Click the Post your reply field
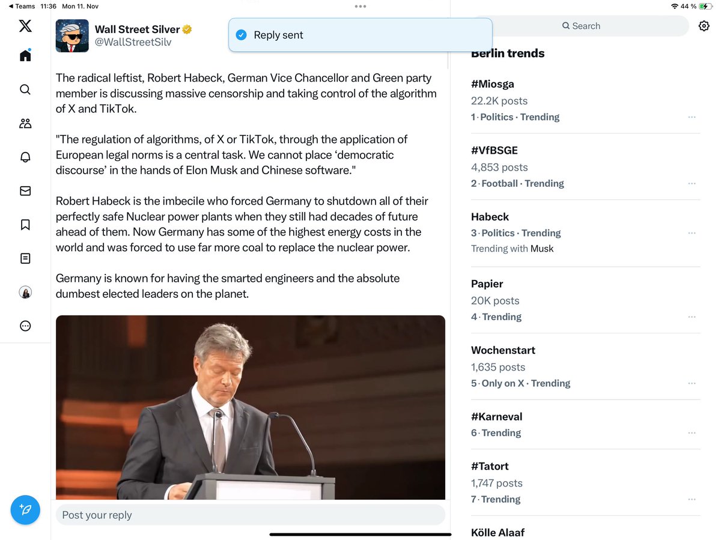 tap(251, 515)
